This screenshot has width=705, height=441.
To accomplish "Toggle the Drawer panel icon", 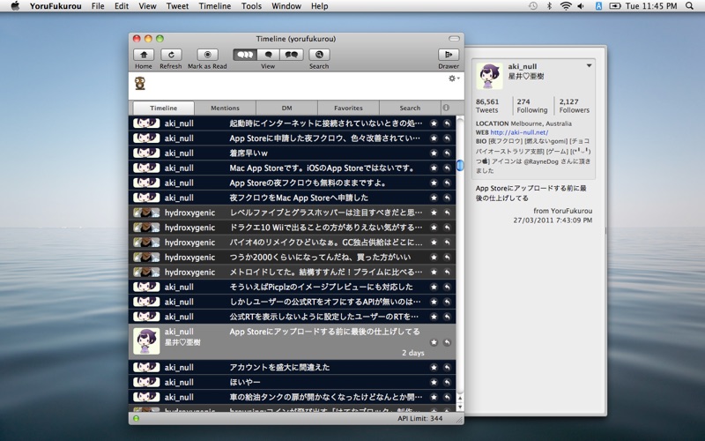I will click(449, 55).
